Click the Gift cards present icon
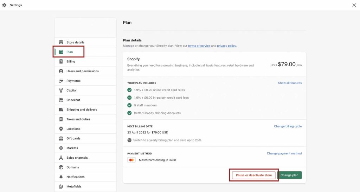 61,138
